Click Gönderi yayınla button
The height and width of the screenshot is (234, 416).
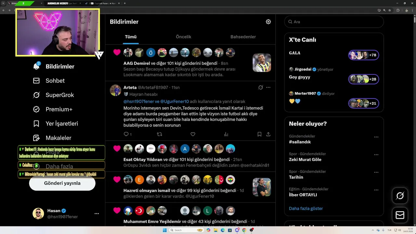62,183
